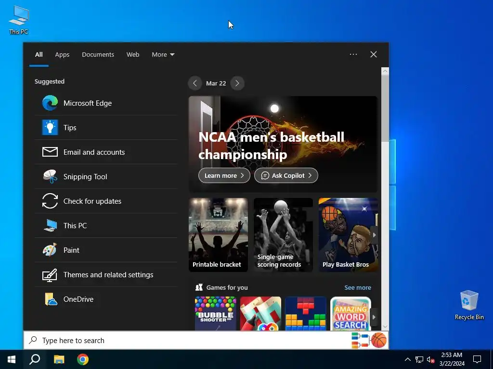Image resolution: width=493 pixels, height=369 pixels.
Task: Select the Email and accounts text label
Action: pyautogui.click(x=94, y=152)
